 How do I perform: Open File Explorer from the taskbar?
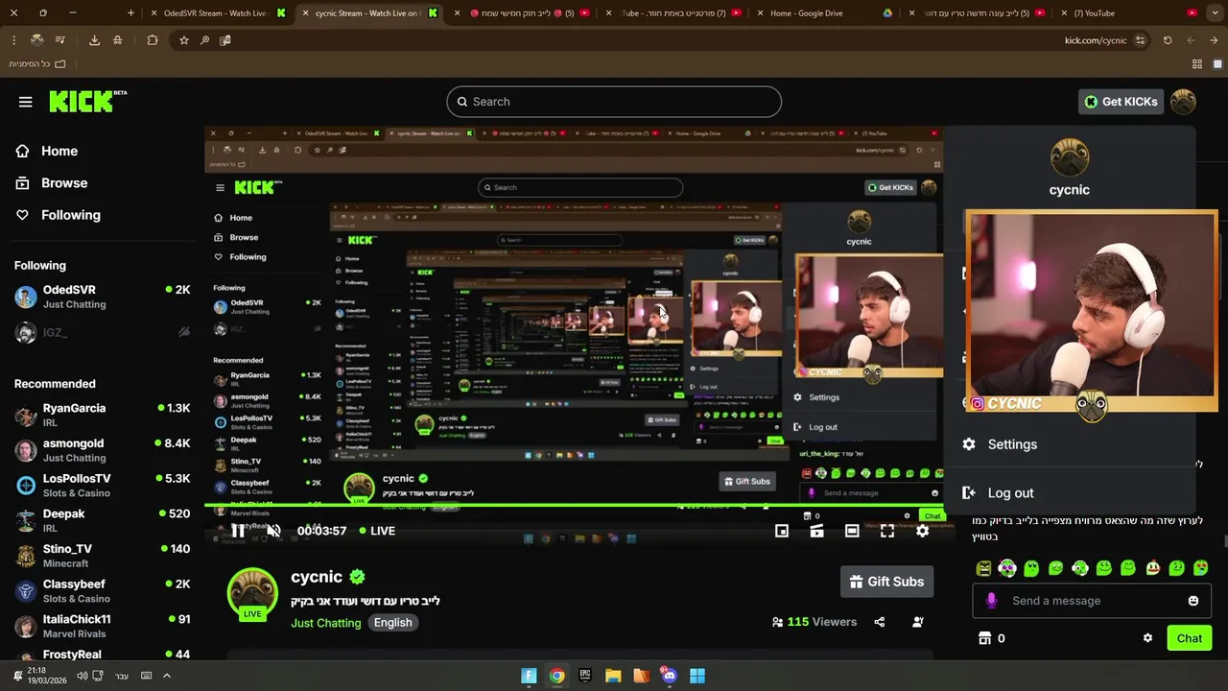pyautogui.click(x=613, y=676)
